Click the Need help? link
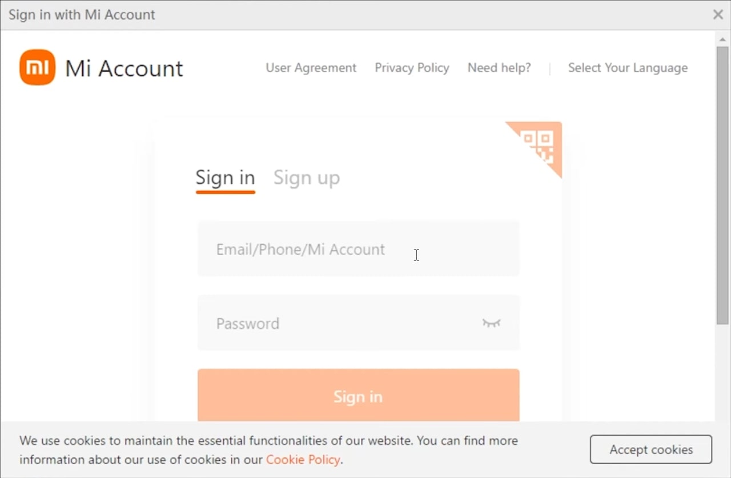Image resolution: width=731 pixels, height=478 pixels. click(499, 68)
